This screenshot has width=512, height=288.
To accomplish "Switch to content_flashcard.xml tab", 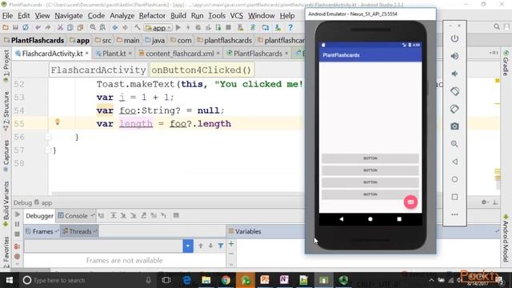I will tap(179, 54).
